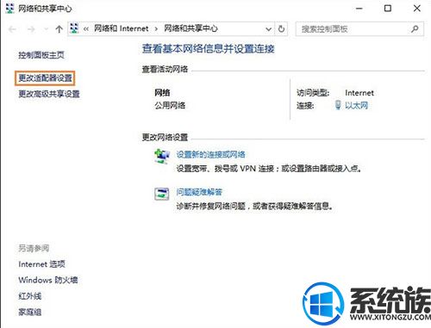Open 控制面板主页 link

(41, 55)
